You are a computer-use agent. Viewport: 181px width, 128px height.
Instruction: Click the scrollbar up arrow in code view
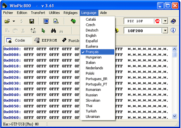[x=174, y=49]
